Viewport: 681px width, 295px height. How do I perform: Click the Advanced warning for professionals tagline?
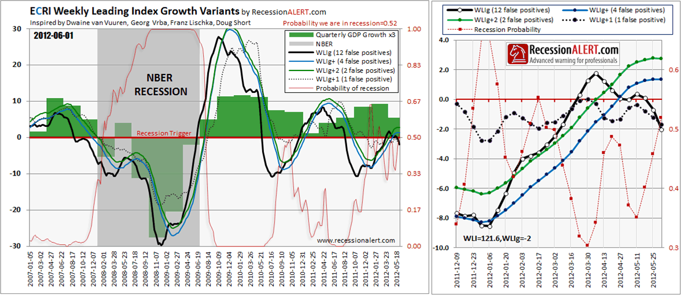tap(573, 61)
